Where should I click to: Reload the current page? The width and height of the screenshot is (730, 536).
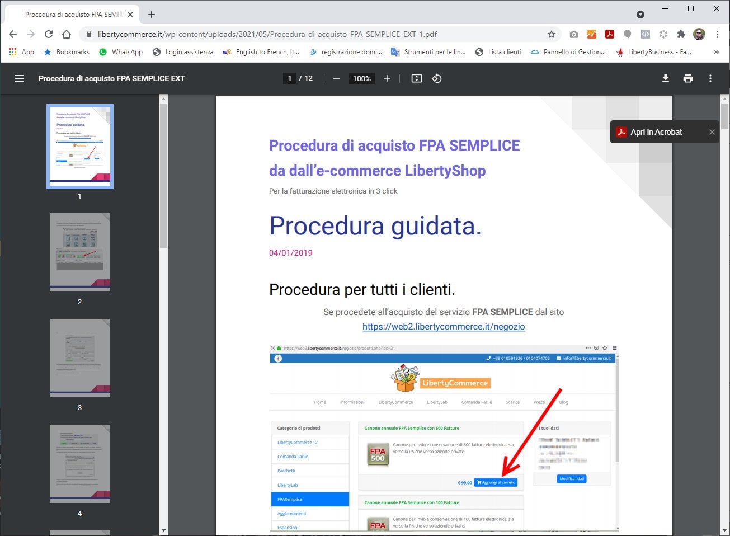tap(49, 34)
